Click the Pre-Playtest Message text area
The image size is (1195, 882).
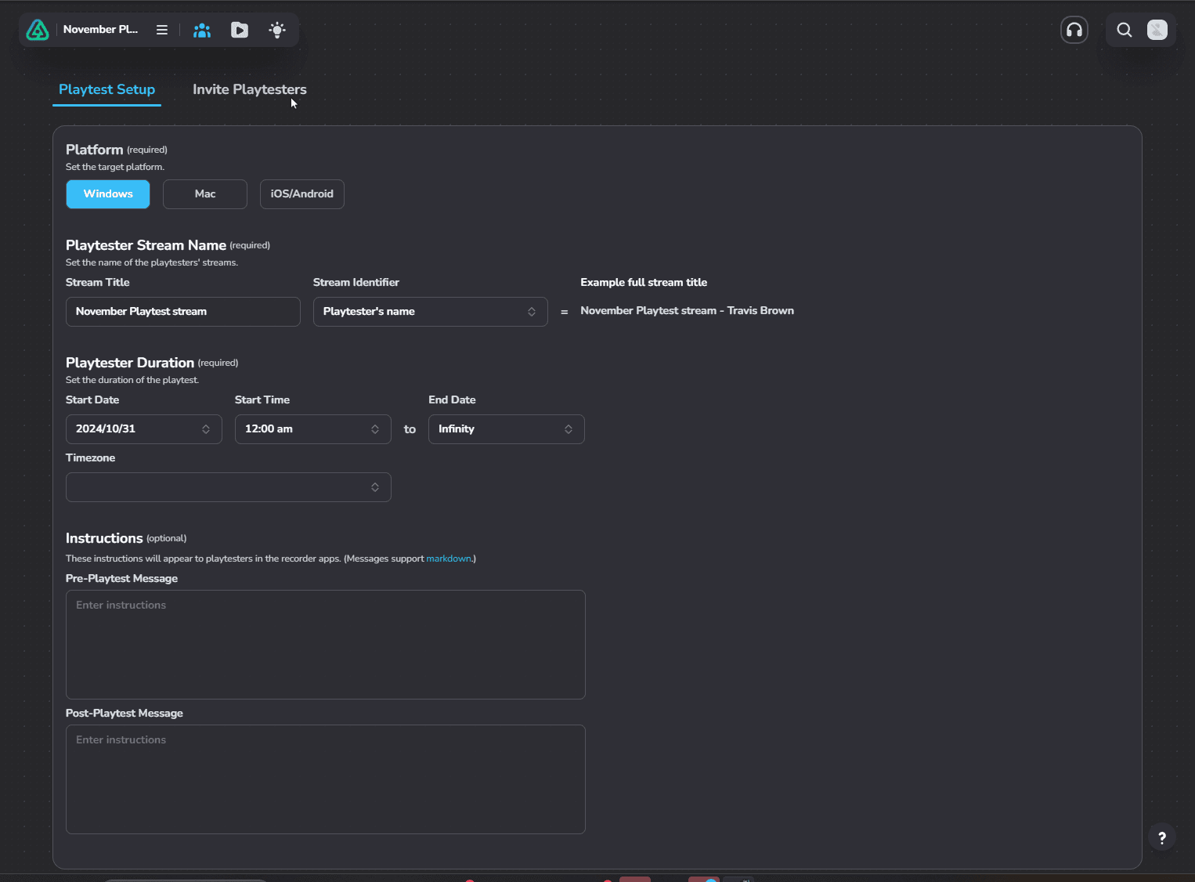(326, 645)
